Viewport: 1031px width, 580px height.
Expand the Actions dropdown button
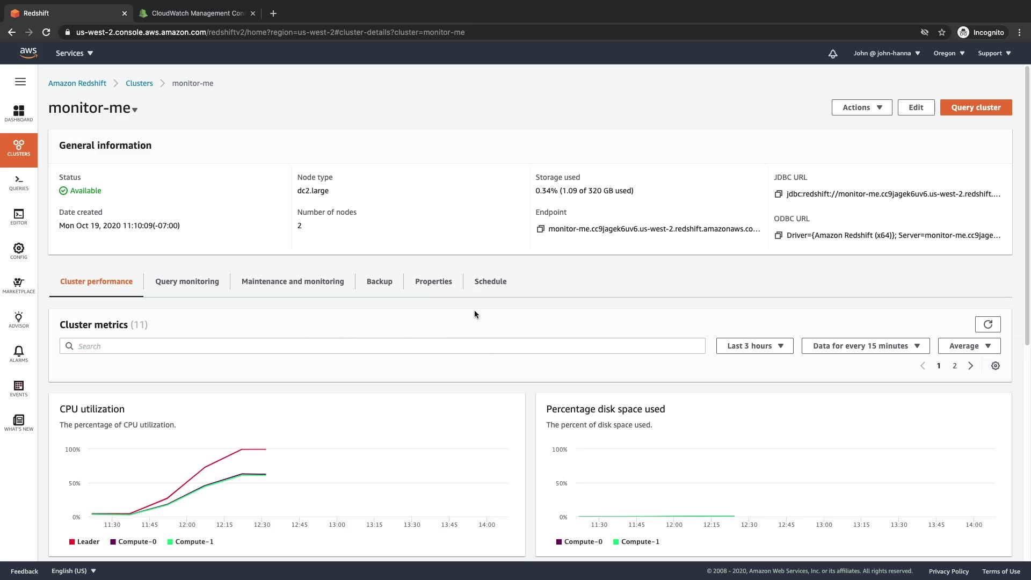[861, 107]
